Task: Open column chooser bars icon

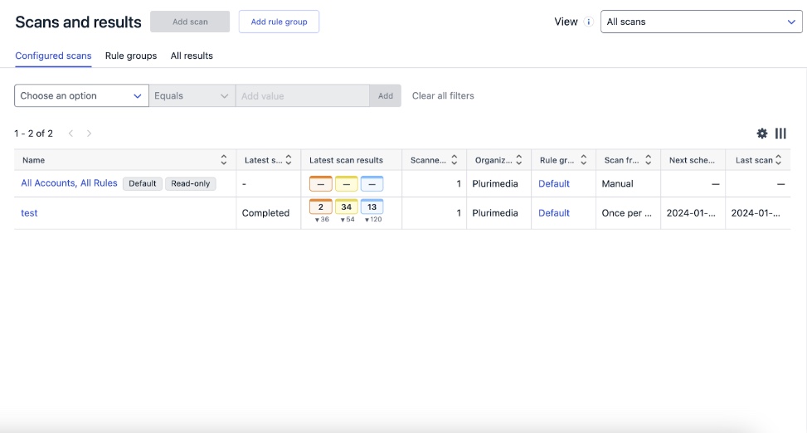Action: tap(780, 134)
